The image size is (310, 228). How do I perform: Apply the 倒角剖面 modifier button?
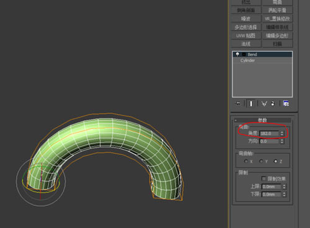[246, 10]
